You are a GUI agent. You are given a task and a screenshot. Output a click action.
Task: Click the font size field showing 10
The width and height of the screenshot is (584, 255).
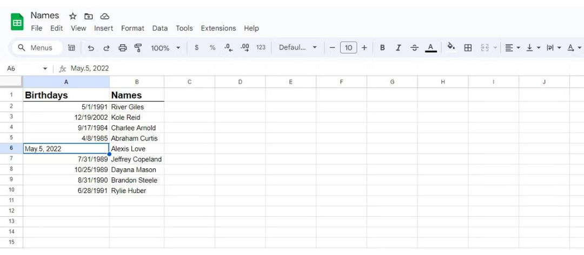[x=349, y=47]
